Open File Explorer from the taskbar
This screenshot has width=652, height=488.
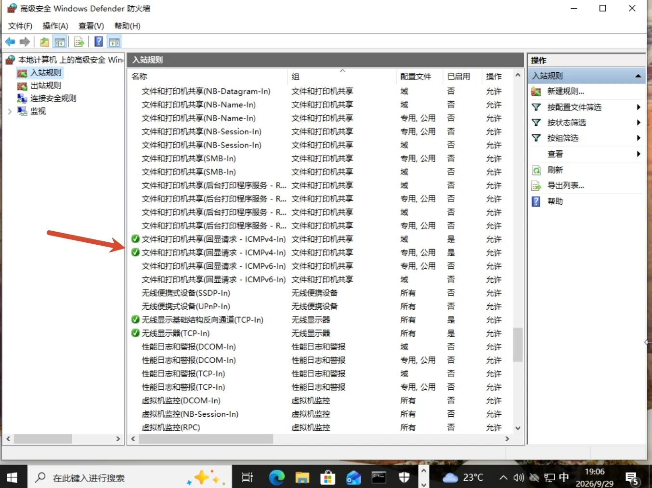(302, 477)
